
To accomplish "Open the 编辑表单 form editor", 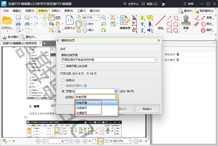I will 125,22.
